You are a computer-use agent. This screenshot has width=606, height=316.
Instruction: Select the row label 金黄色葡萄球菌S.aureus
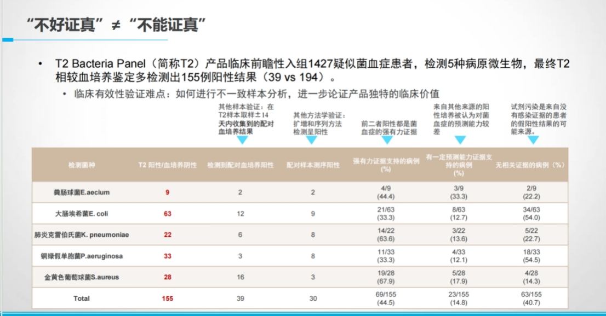click(x=82, y=277)
